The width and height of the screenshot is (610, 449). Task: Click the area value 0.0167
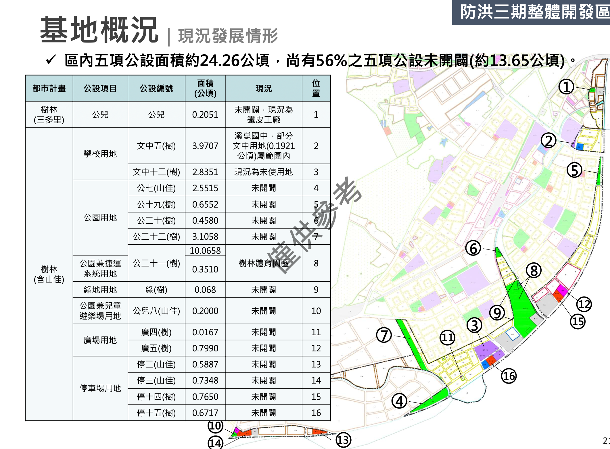(205, 332)
